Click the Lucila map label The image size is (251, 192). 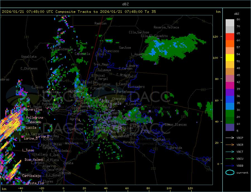coord(31,128)
